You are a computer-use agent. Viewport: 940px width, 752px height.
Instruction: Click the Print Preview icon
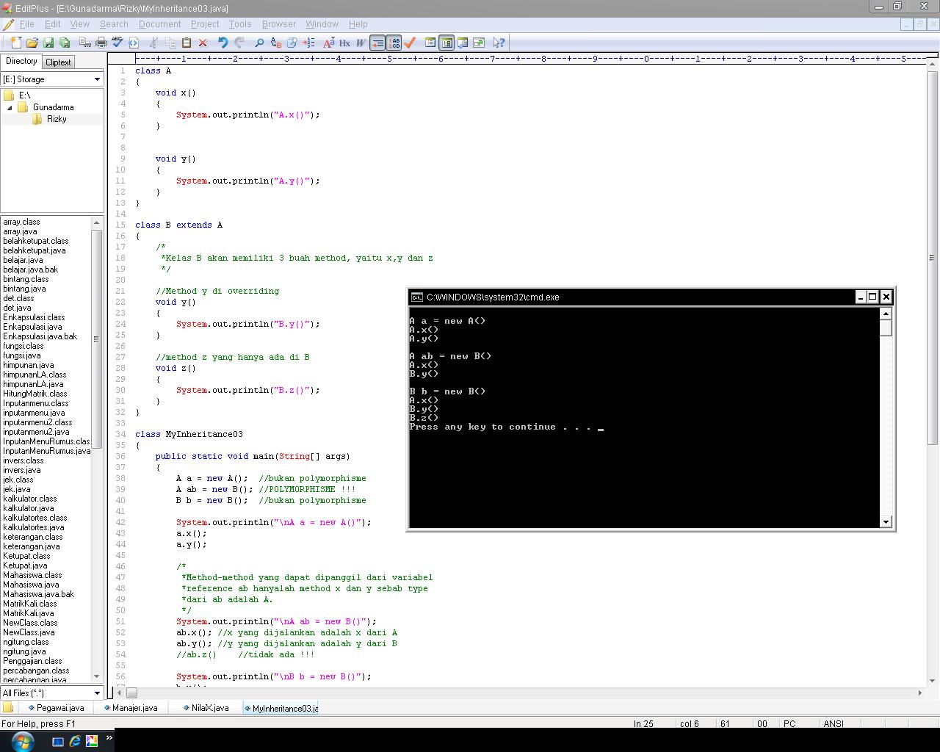[x=84, y=43]
